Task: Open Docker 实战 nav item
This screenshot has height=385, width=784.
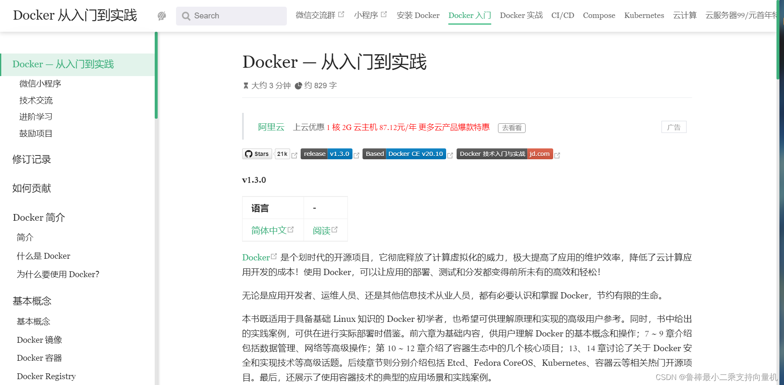Action: [x=521, y=15]
